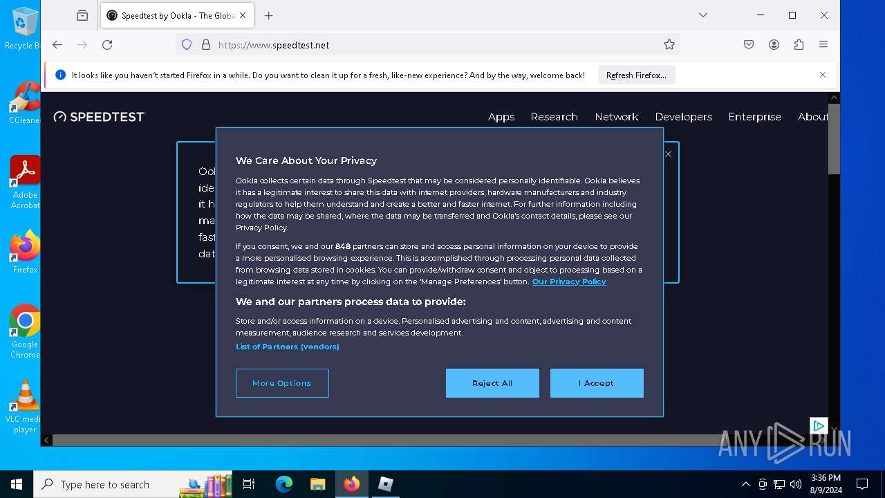This screenshot has width=885, height=498.
Task: Click the I Accept button
Action: (x=597, y=383)
